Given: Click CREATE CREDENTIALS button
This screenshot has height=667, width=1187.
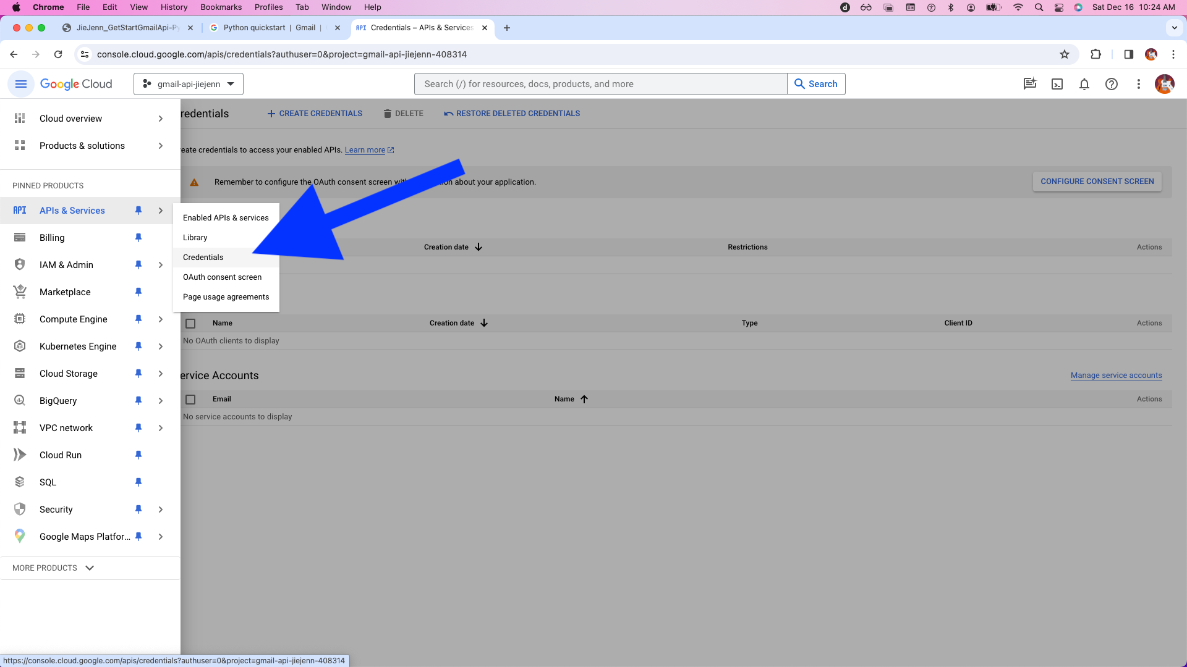Looking at the screenshot, I should click(315, 114).
